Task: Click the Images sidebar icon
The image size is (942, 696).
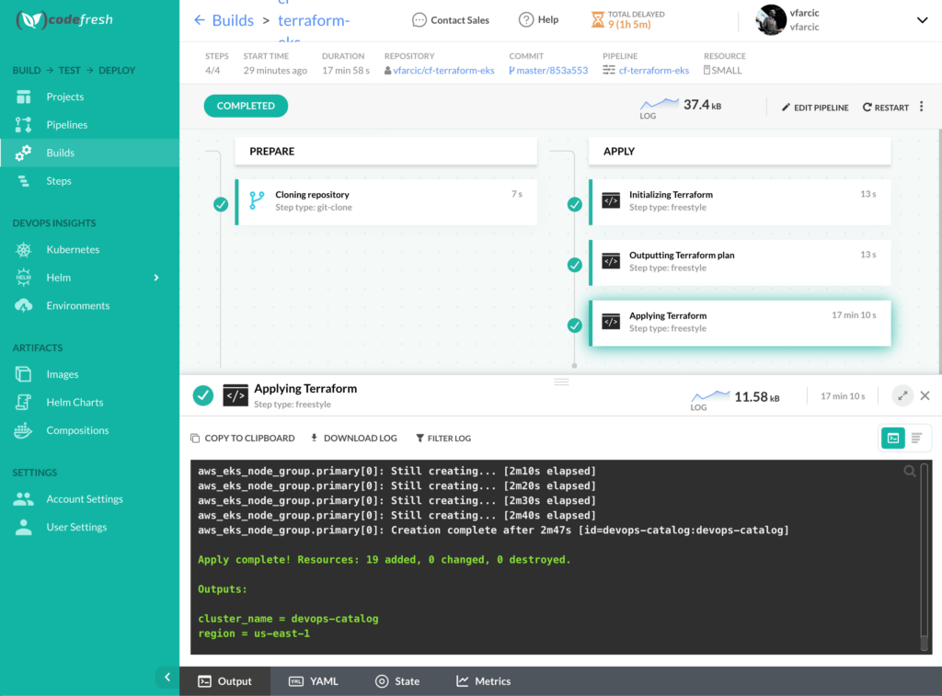Action: click(x=23, y=374)
